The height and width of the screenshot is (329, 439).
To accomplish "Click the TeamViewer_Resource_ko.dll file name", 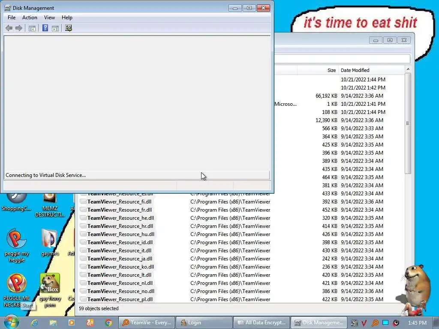I will click(120, 266).
